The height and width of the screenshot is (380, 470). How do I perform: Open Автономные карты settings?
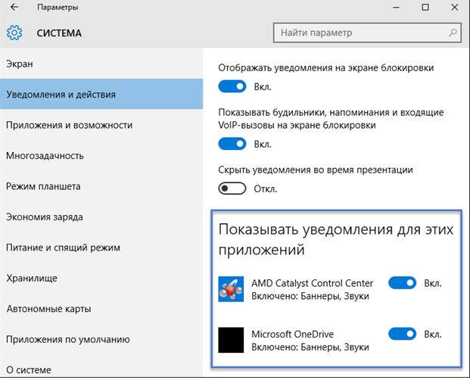(101, 309)
